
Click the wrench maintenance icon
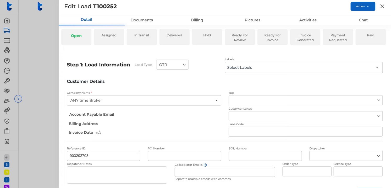tap(7, 81)
